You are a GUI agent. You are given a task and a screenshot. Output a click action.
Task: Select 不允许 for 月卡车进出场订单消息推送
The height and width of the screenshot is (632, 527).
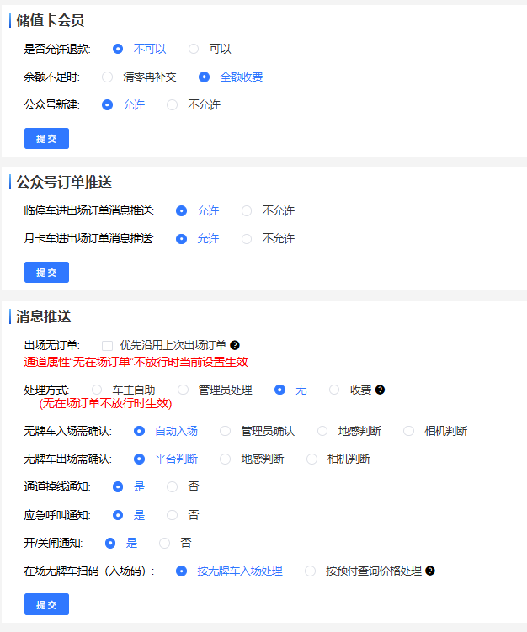click(x=247, y=239)
